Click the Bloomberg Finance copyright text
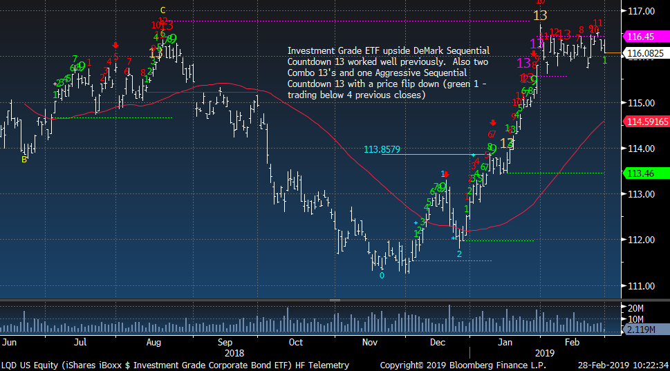Image resolution: width=670 pixels, height=371 pixels. coord(463,365)
